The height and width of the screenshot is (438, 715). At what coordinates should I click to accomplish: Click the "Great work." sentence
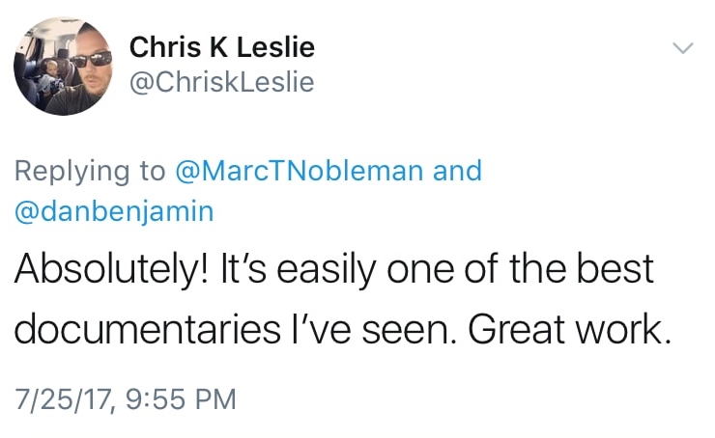coord(569,331)
